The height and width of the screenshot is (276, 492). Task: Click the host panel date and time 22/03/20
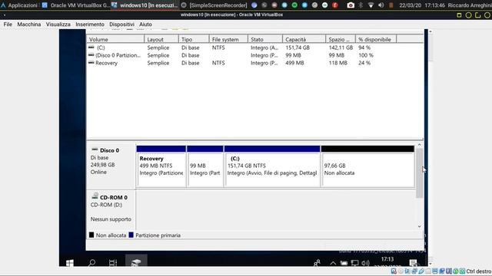pyautogui.click(x=422, y=5)
